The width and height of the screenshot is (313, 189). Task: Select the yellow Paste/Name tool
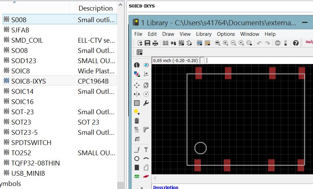click(137, 112)
